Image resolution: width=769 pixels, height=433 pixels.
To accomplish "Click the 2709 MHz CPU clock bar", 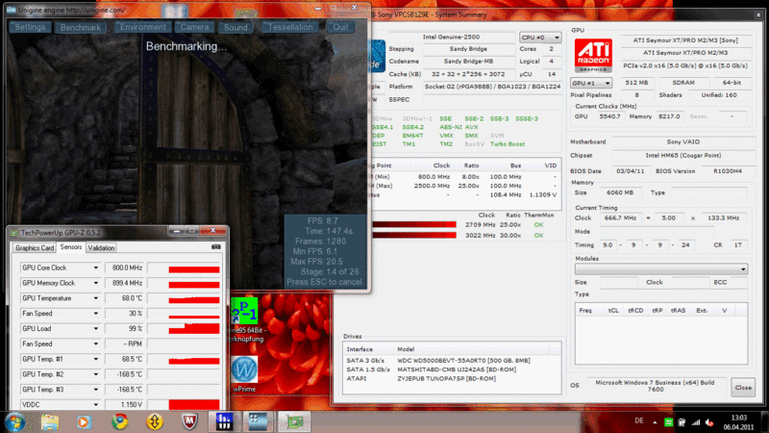I will (x=415, y=225).
